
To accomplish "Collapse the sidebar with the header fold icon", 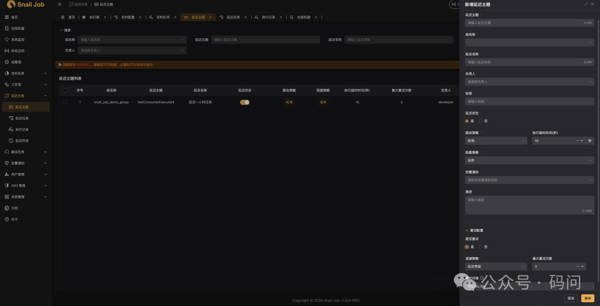I will (59, 4).
